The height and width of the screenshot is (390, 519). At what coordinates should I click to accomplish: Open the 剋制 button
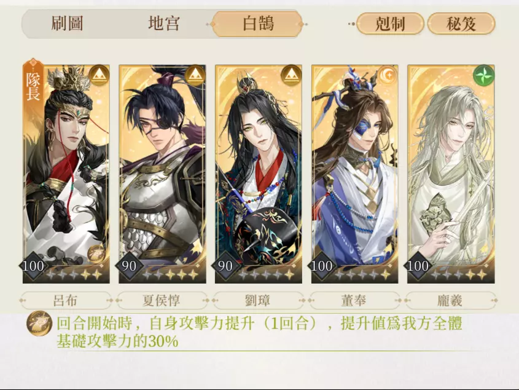point(390,23)
